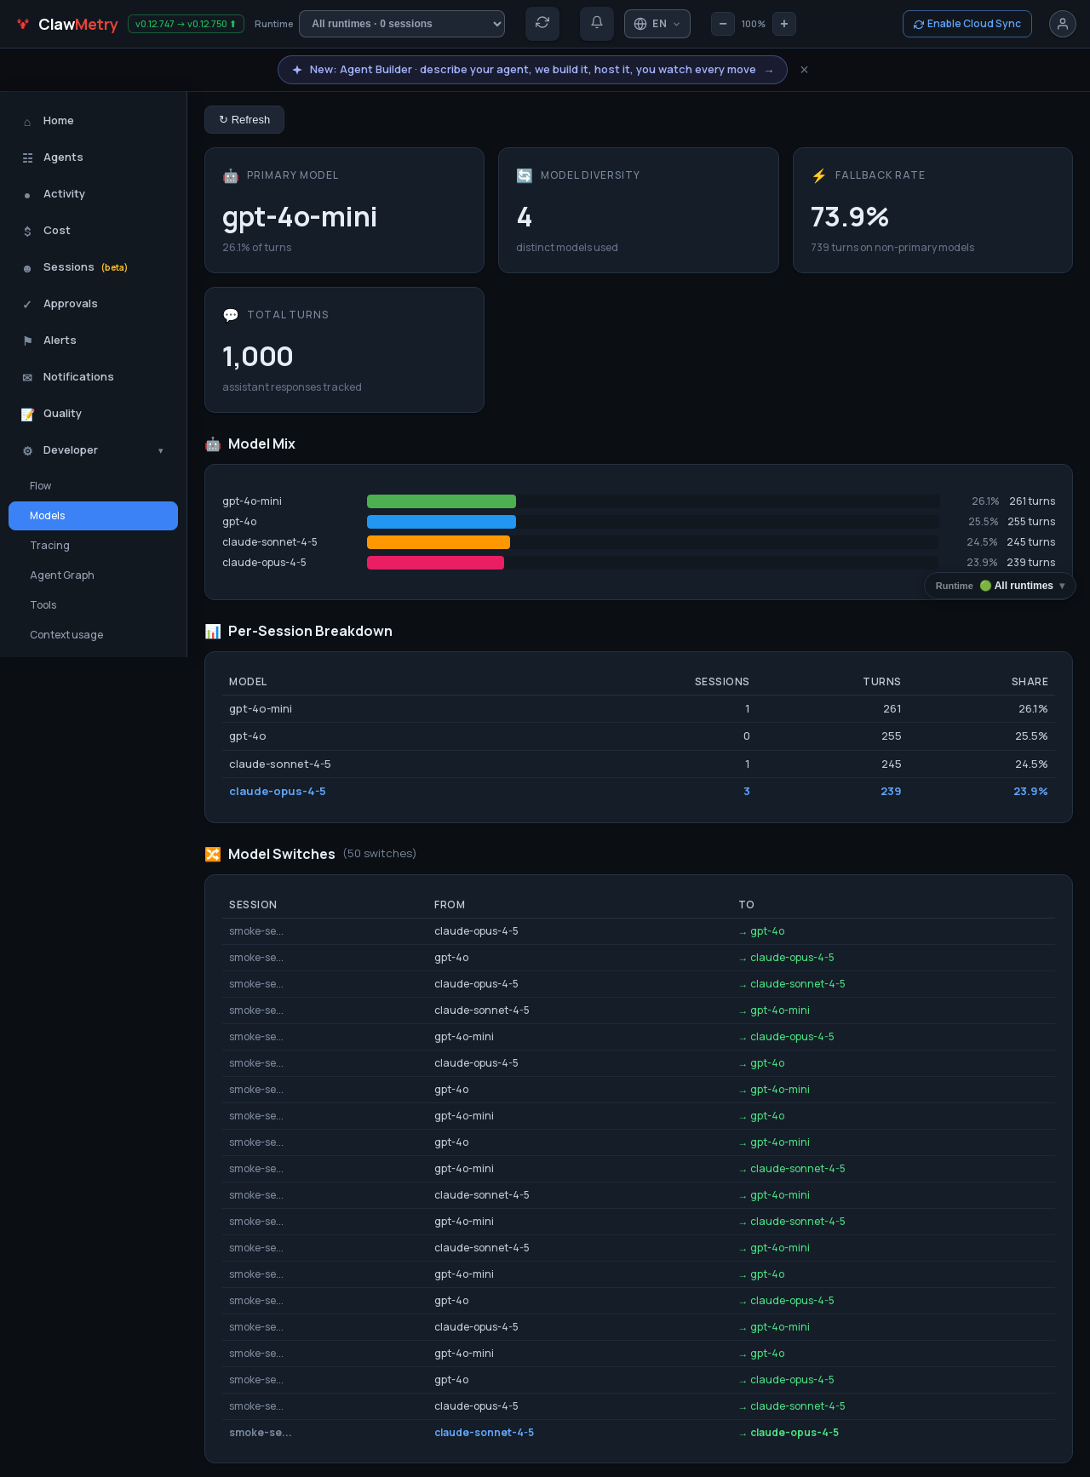Select the Flow developer sub-item
The height and width of the screenshot is (1477, 1090).
pyautogui.click(x=94, y=486)
